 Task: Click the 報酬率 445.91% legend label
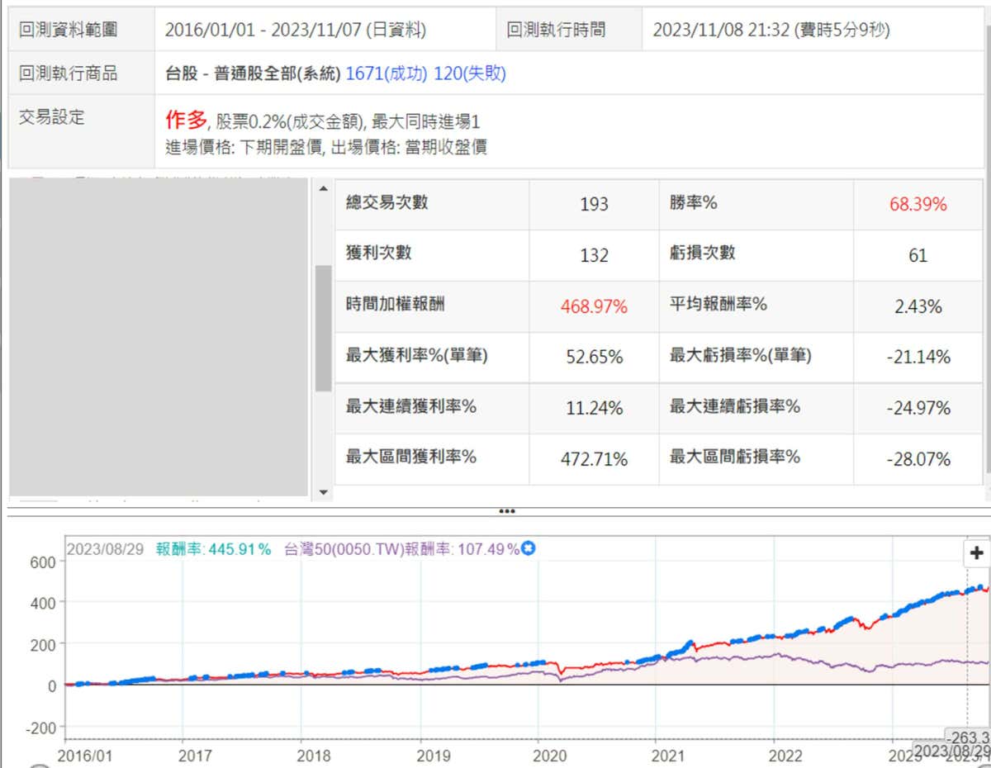pyautogui.click(x=213, y=549)
